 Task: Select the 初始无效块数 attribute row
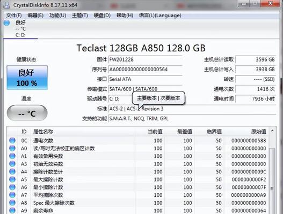click(x=138, y=164)
